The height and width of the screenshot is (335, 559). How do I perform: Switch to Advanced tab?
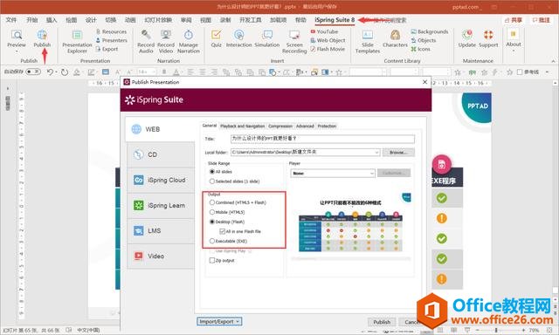305,126
